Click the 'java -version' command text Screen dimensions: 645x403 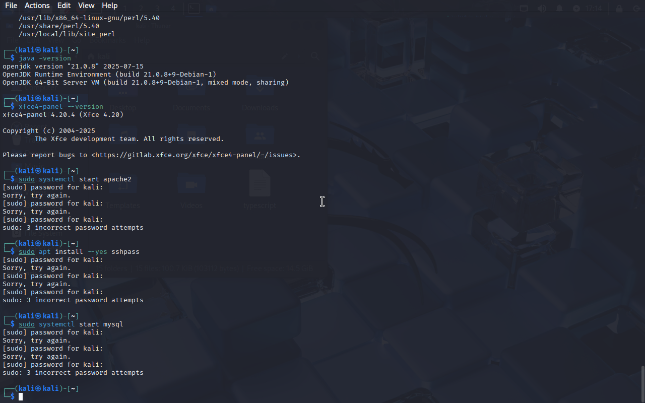click(x=45, y=58)
